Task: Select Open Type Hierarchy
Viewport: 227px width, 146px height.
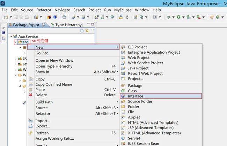Action: [x=73, y=66]
